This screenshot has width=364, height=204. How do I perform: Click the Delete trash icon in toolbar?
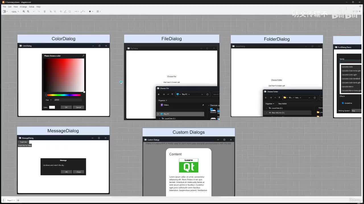[44, 12]
